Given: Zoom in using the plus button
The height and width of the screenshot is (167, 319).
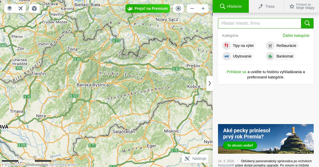Looking at the screenshot, I should point(203,8).
